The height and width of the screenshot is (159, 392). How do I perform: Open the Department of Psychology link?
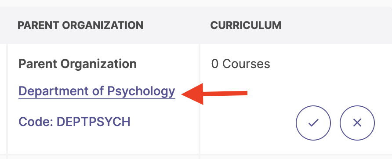[x=97, y=91]
